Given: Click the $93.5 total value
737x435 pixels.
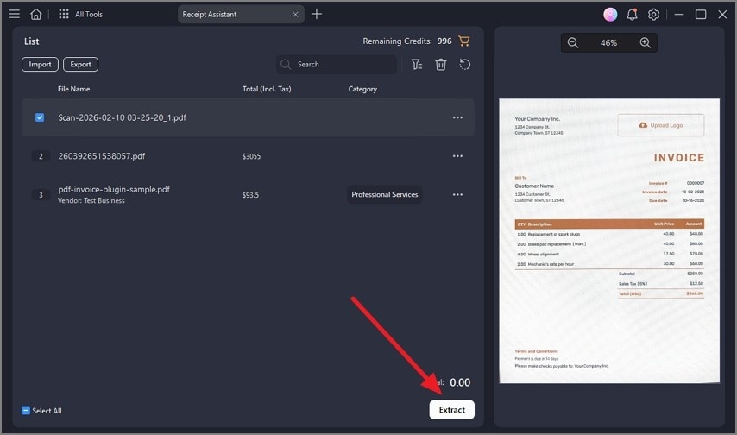Looking at the screenshot, I should [x=250, y=195].
